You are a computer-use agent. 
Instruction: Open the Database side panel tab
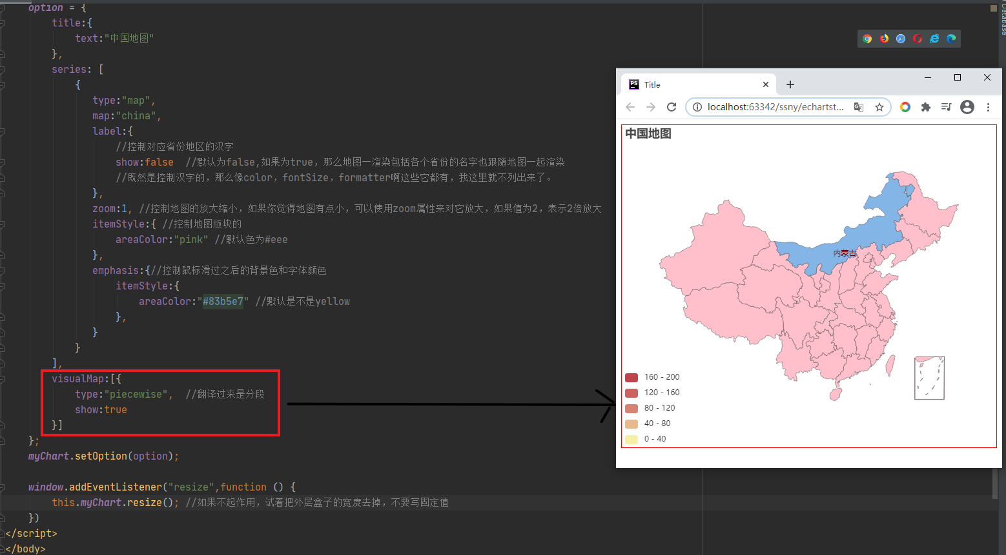pos(1003,19)
